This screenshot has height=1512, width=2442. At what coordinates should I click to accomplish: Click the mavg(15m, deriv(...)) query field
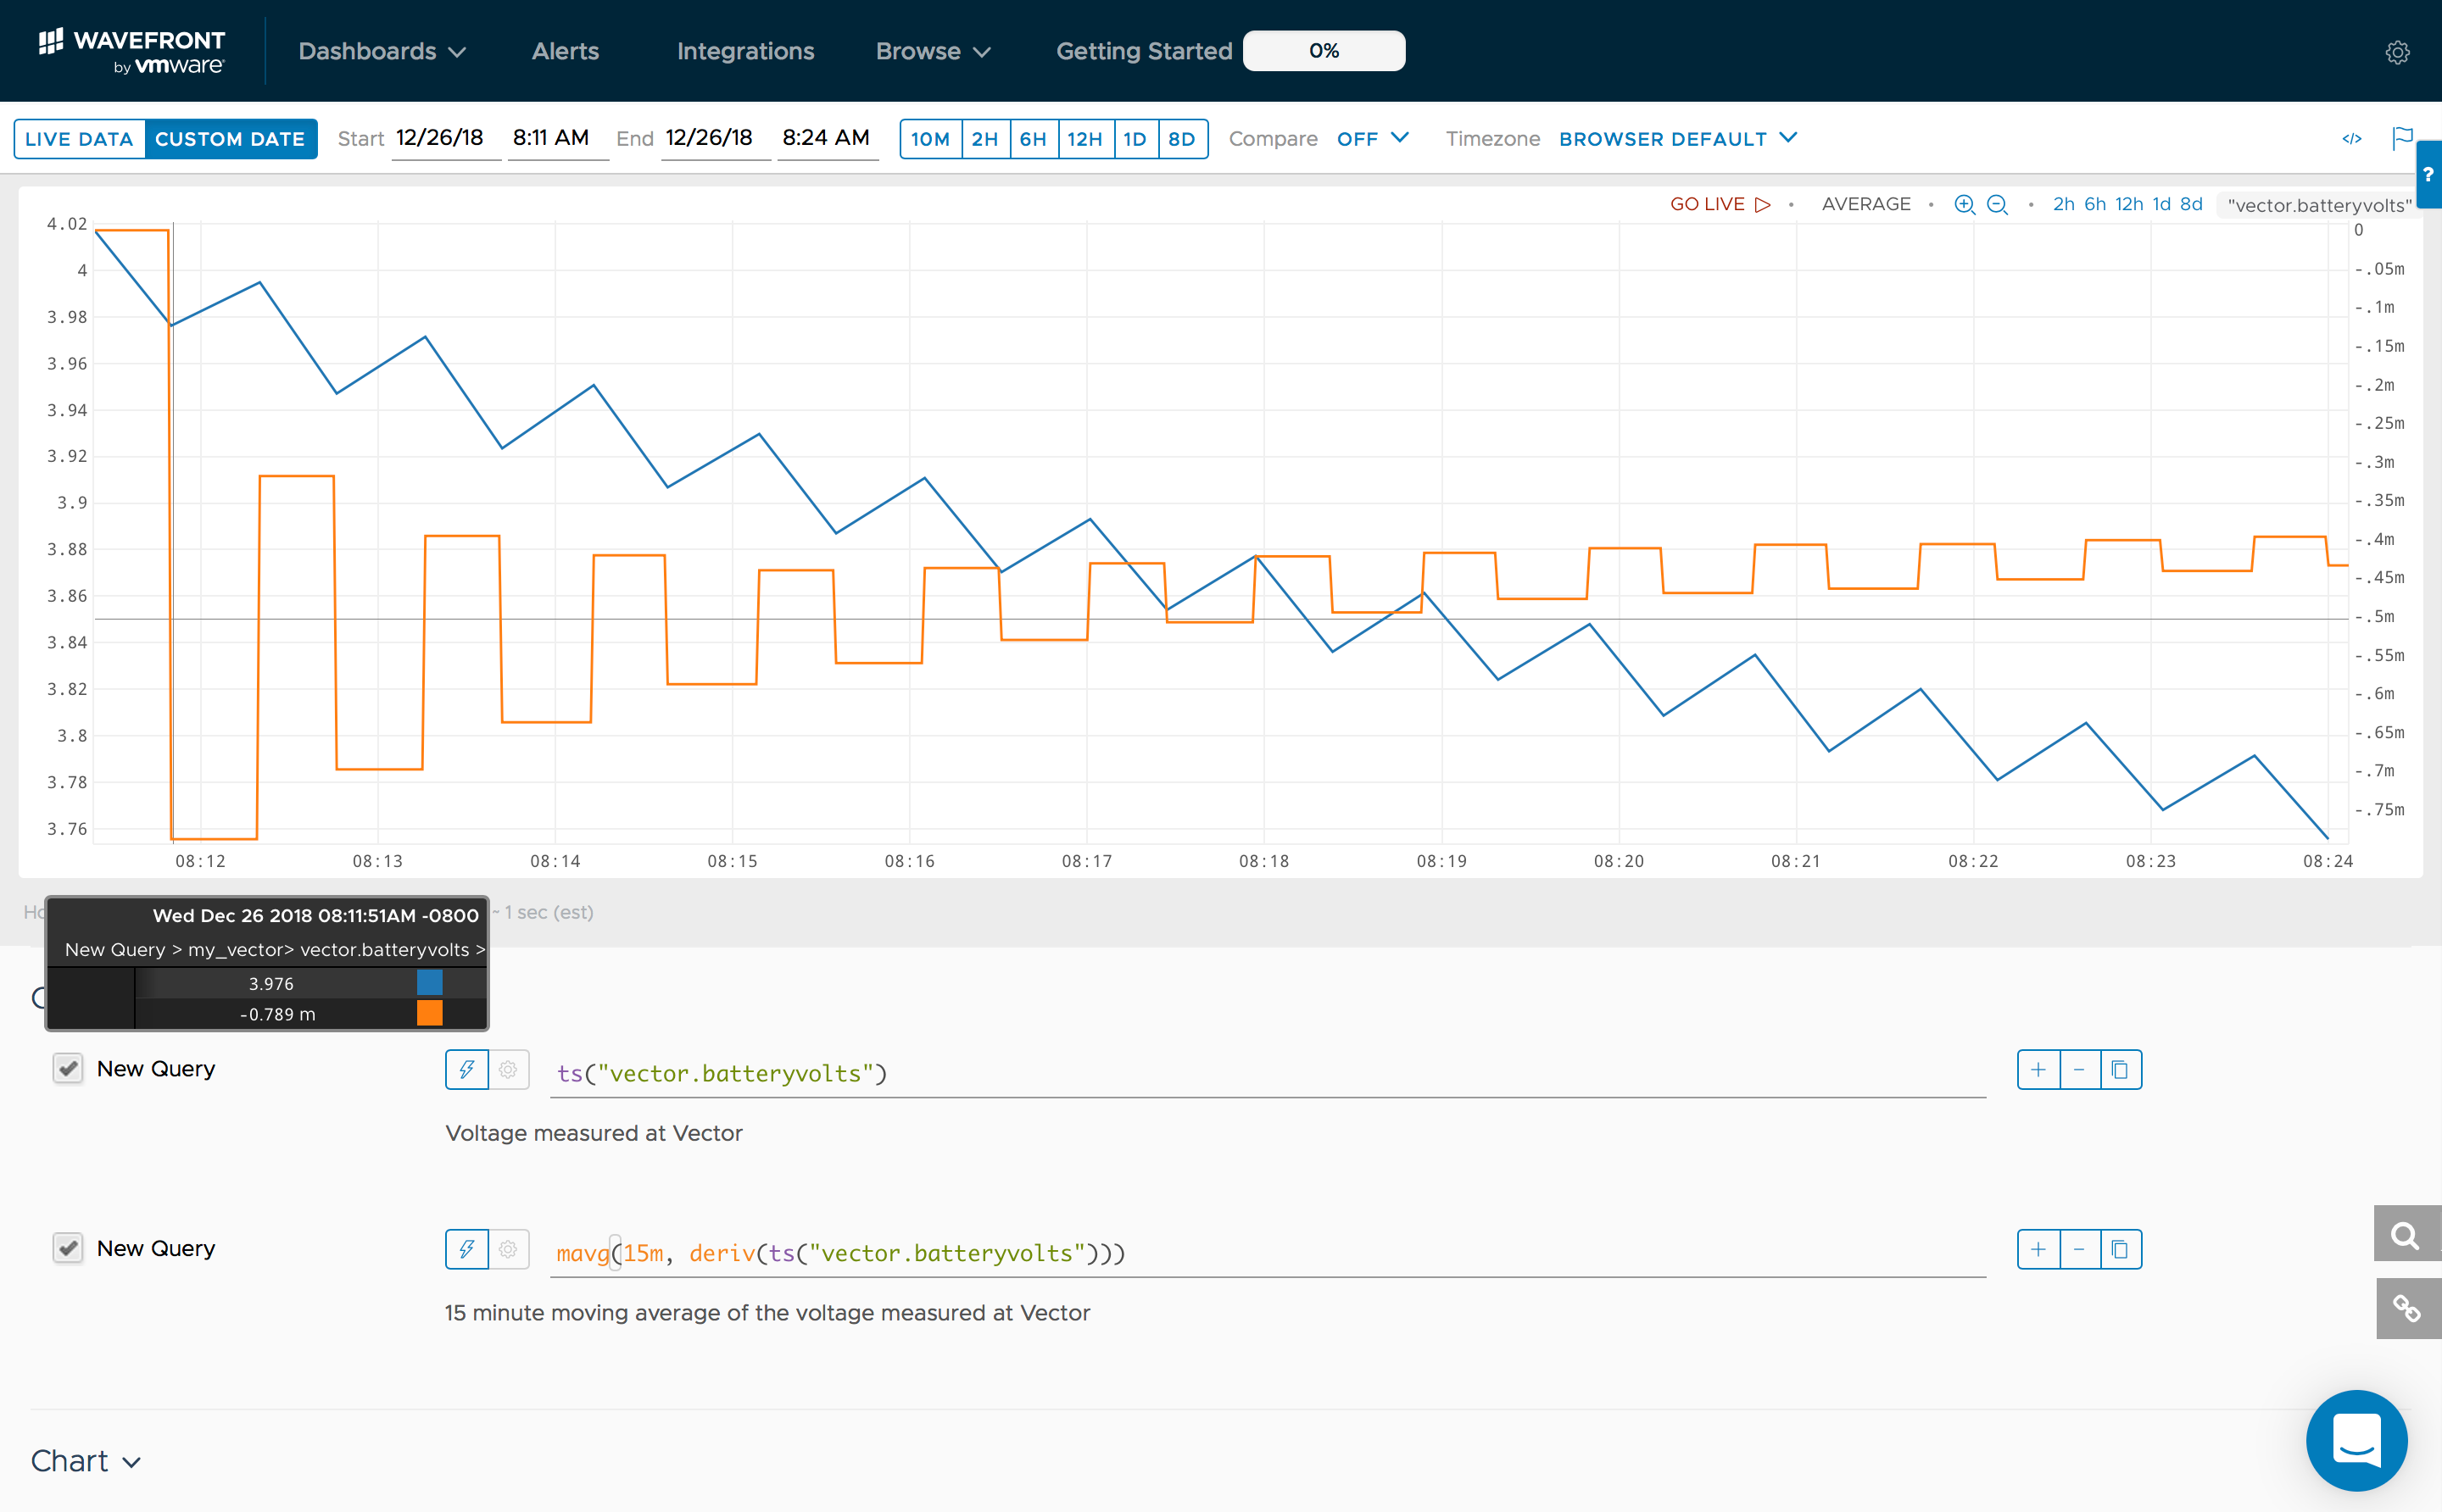[x=1268, y=1253]
